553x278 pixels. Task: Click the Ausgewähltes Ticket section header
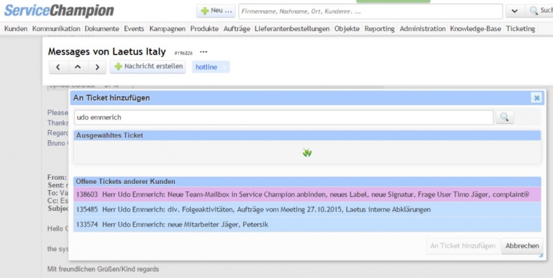(x=307, y=136)
